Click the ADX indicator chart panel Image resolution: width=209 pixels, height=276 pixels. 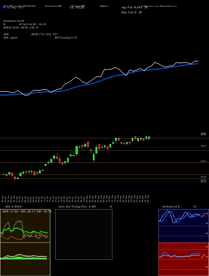click(x=25, y=226)
